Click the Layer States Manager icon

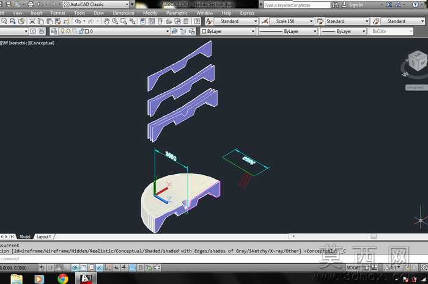192,31
